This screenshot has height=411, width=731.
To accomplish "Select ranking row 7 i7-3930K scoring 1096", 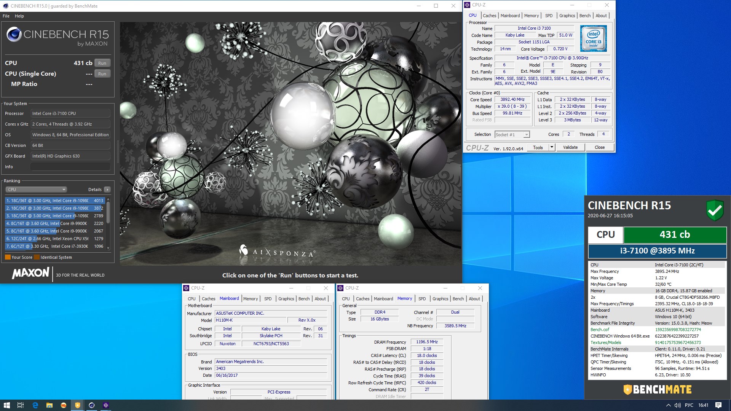I will tap(55, 246).
